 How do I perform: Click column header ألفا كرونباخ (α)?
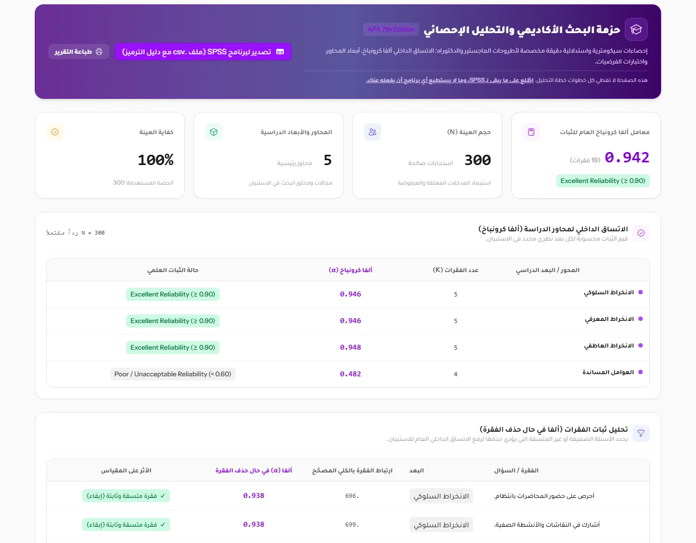point(350,270)
